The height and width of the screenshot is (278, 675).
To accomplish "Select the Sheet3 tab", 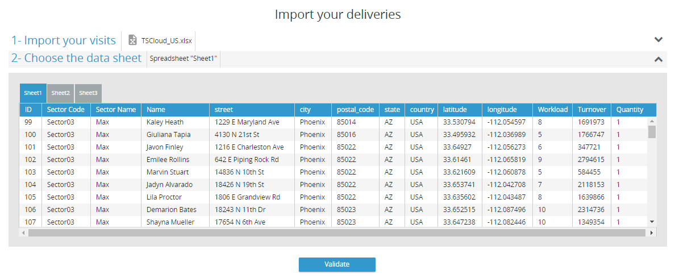I will pyautogui.click(x=88, y=93).
